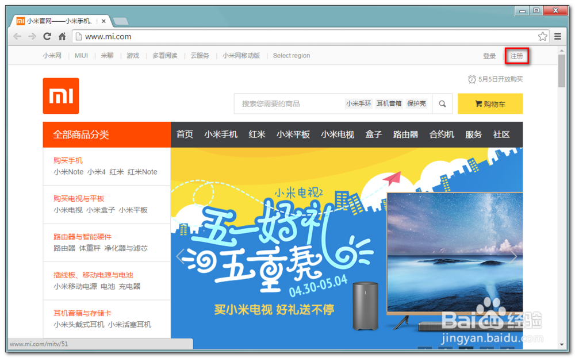The image size is (575, 358).
Task: Click 路由器与智能硬件 category heading
Action: click(x=82, y=237)
